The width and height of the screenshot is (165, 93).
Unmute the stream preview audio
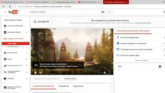[x=40, y=73]
